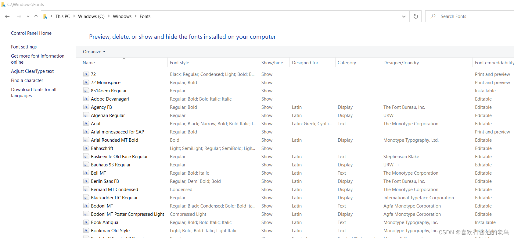The image size is (514, 238).
Task: Sort by Font style column header
Action: point(179,63)
